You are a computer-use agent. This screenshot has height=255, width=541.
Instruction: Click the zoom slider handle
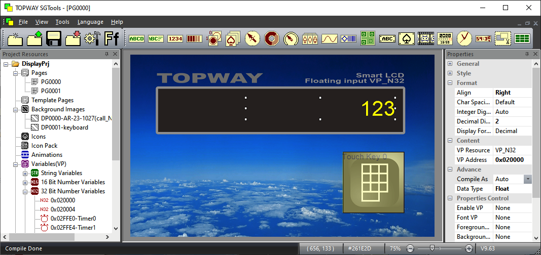point(432,248)
